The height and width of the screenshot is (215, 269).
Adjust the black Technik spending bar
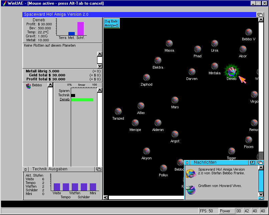click(x=73, y=95)
